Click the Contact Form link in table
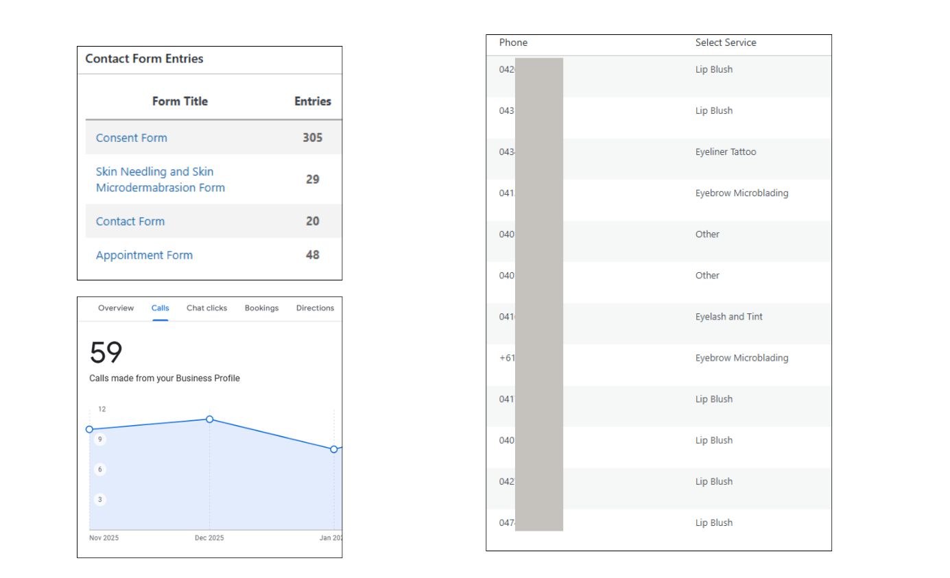 130,221
